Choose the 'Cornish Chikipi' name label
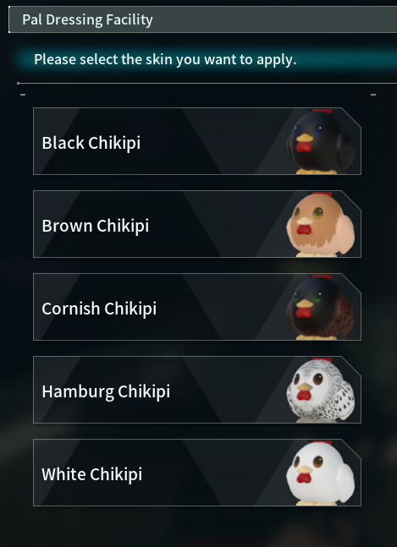397x547 pixels. click(x=99, y=309)
